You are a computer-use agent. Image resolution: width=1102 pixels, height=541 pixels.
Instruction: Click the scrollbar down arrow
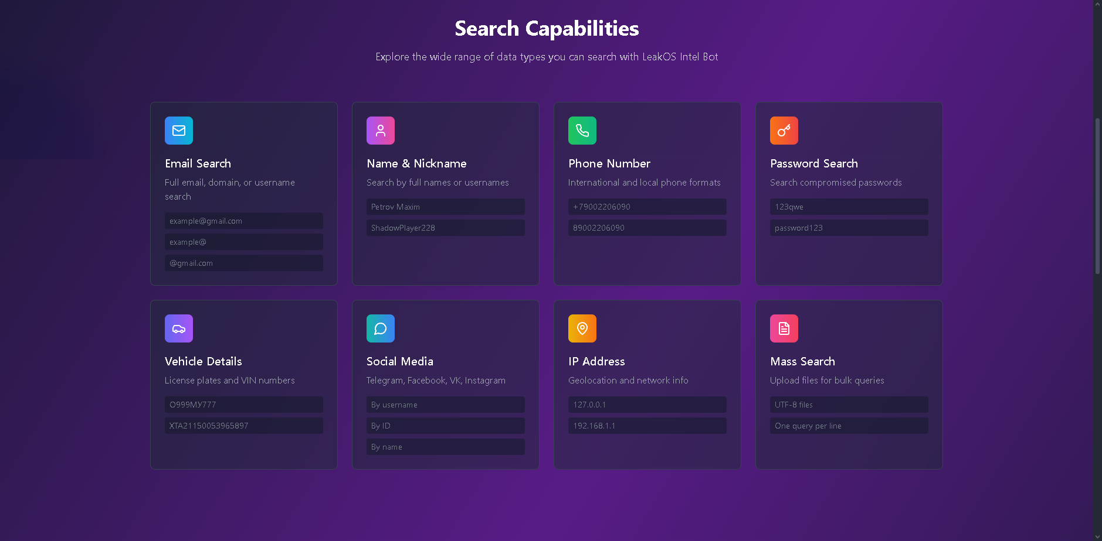click(x=1097, y=536)
